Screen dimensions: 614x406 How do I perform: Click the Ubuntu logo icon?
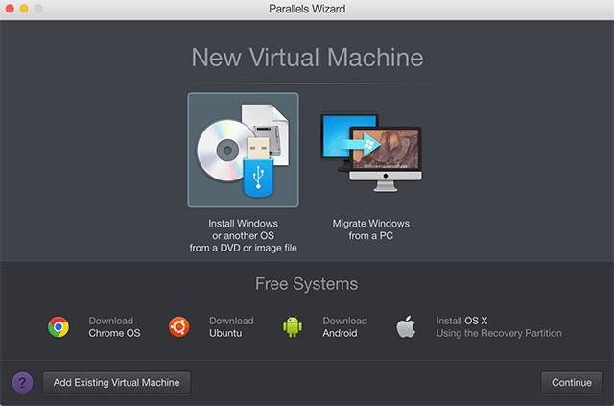(x=179, y=327)
